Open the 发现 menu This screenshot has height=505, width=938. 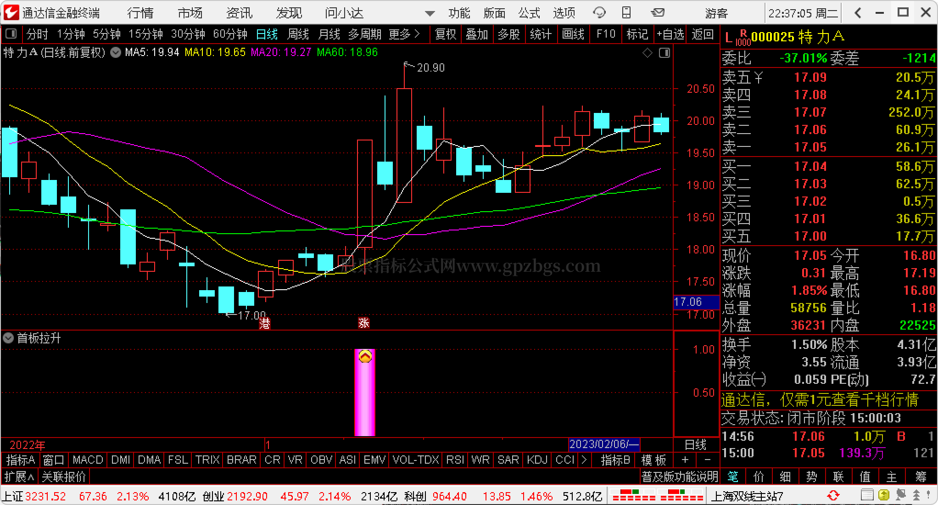tap(289, 13)
